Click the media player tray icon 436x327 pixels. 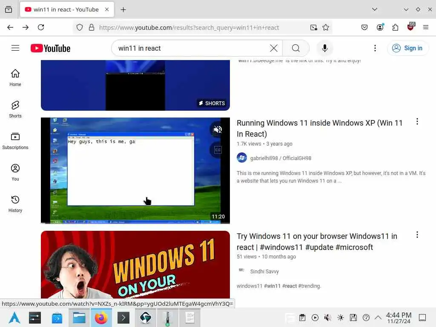click(315, 318)
